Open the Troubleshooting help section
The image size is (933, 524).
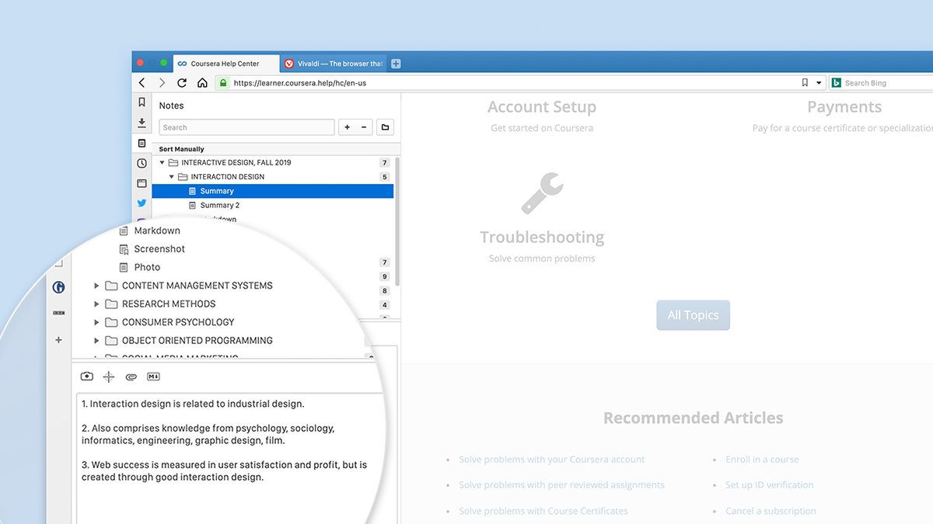542,238
